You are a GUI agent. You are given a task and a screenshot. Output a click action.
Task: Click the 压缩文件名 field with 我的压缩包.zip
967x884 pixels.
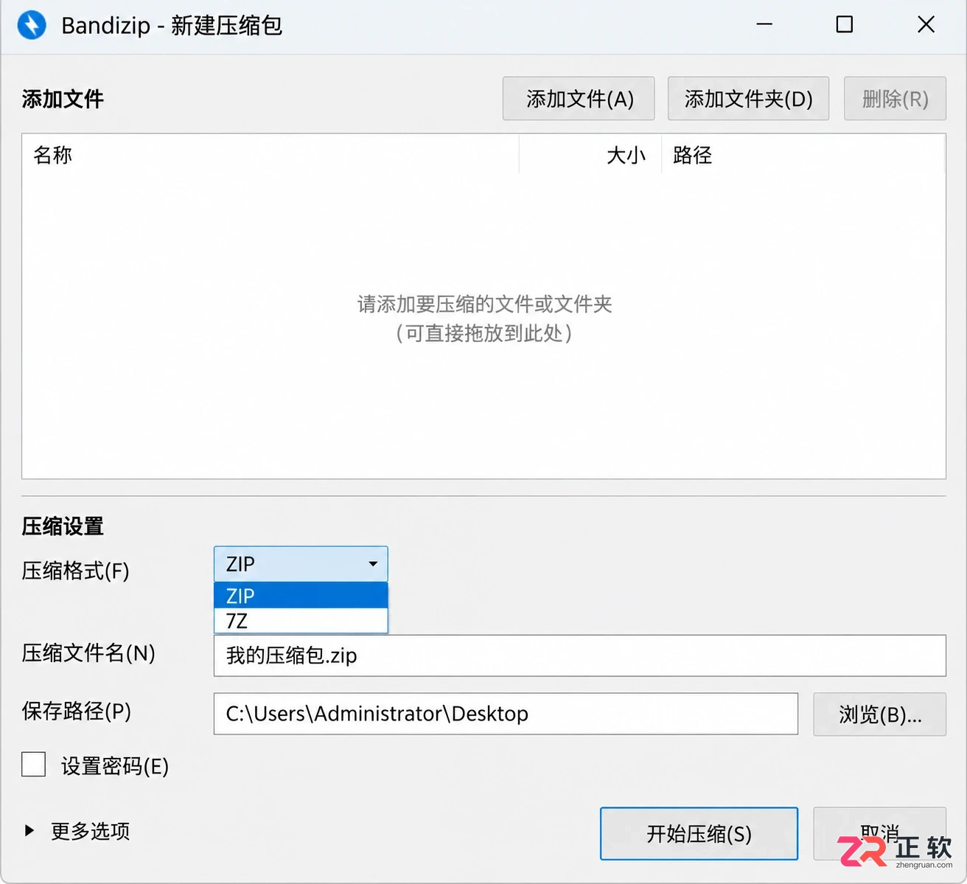[579, 655]
